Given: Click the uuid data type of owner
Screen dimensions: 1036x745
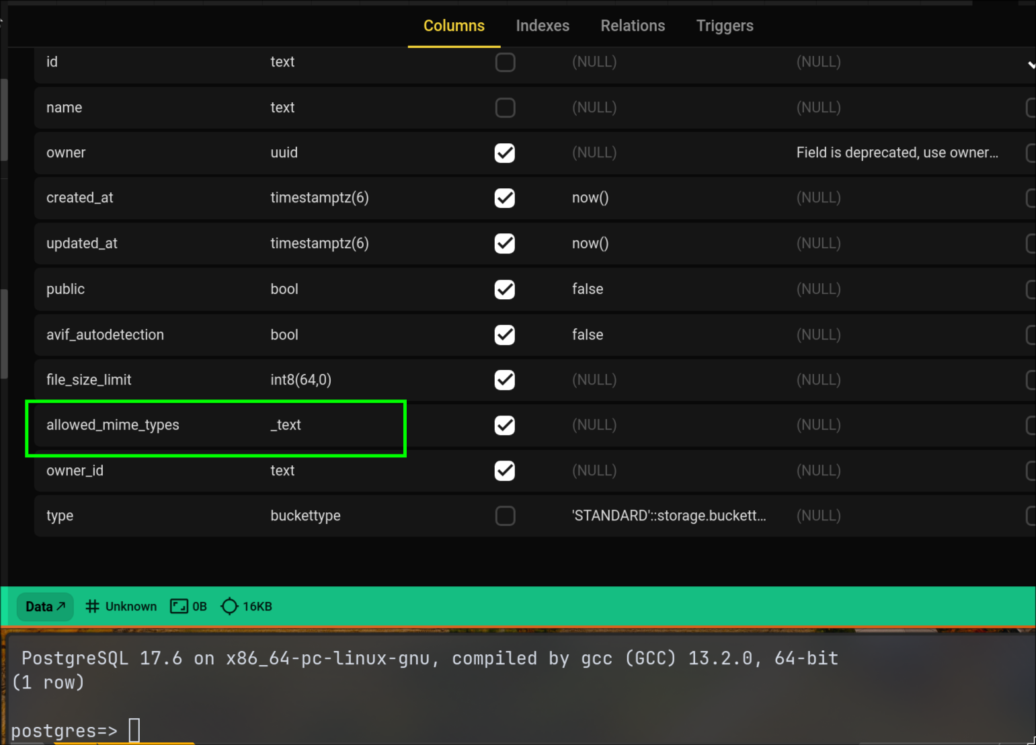Looking at the screenshot, I should (x=284, y=153).
